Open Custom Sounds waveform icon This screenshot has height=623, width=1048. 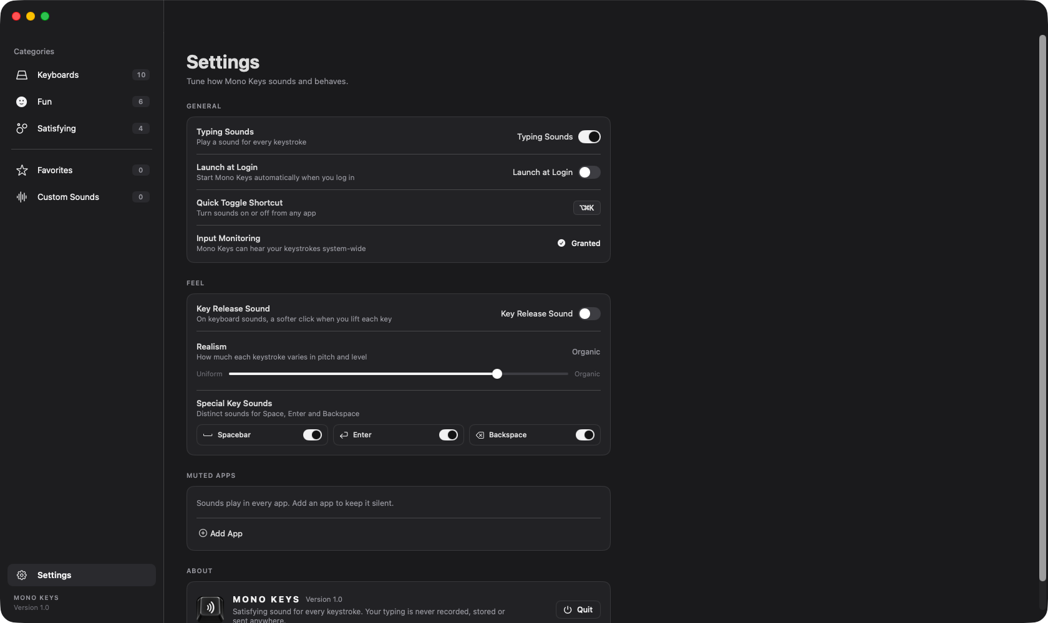22,197
